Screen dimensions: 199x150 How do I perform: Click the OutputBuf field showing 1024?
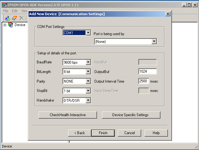(x=148, y=71)
